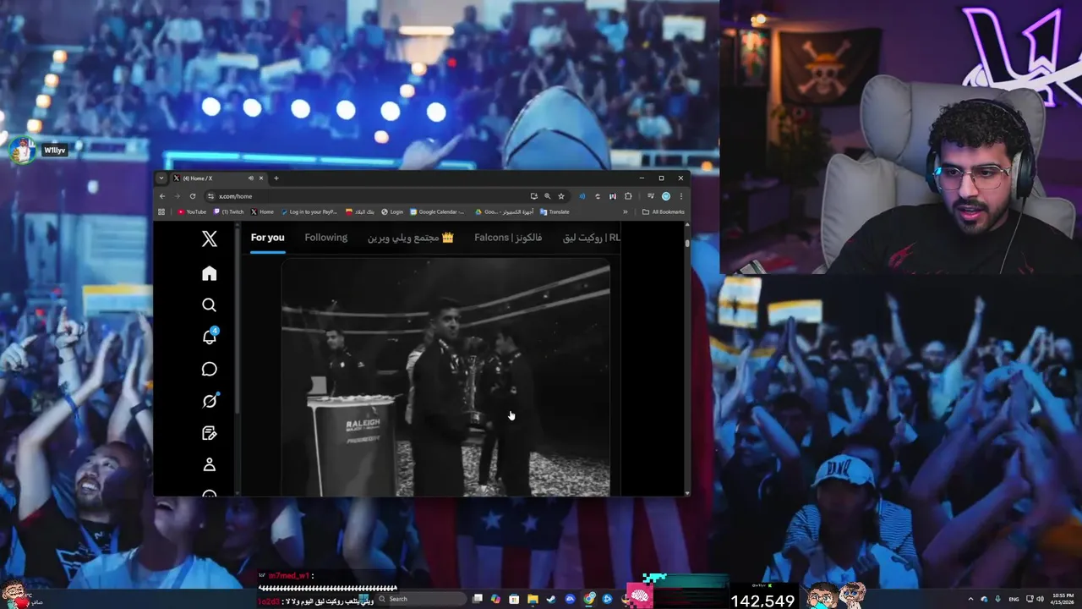
Task: Expand the tab search dropdown
Action: (161, 178)
